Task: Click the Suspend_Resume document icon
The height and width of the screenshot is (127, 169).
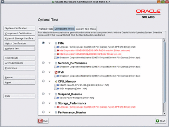Action: click(x=56, y=94)
